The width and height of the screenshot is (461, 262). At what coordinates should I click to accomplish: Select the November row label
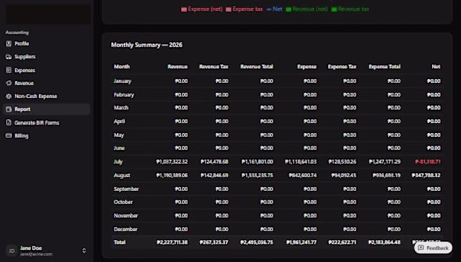coord(126,216)
